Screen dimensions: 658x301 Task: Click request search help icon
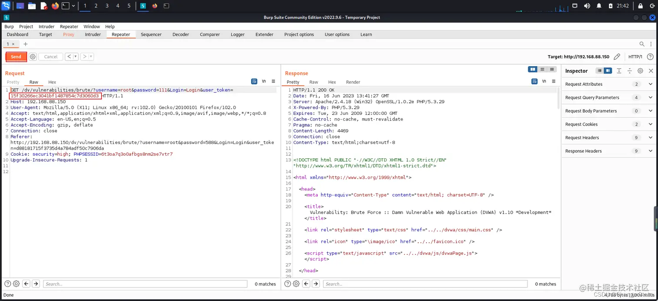click(7, 284)
